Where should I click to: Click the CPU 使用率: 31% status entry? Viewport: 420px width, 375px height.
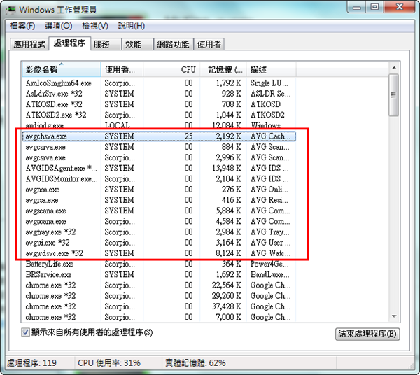pos(109,363)
